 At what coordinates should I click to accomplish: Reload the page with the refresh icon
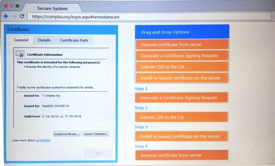click(x=22, y=16)
